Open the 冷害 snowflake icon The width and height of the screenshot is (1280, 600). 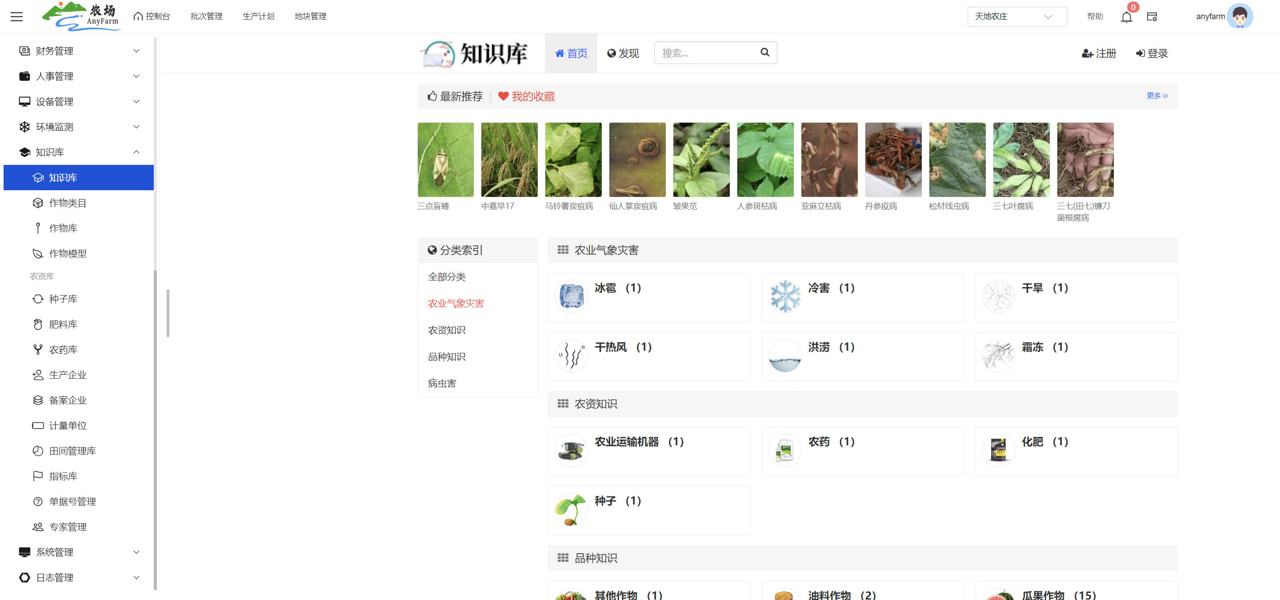point(784,296)
